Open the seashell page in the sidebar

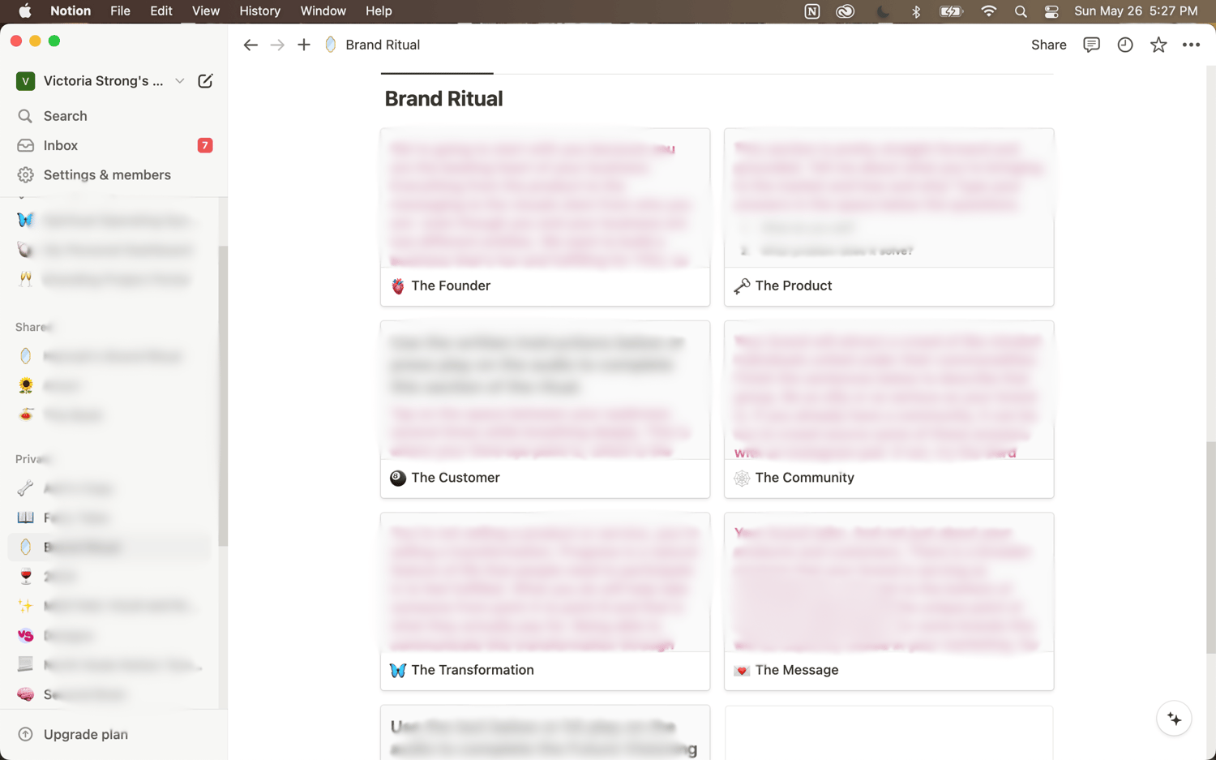coord(109,250)
